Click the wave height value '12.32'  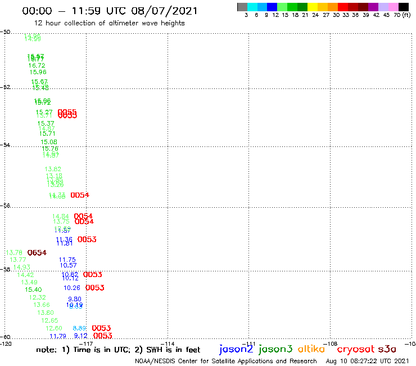pos(38,297)
